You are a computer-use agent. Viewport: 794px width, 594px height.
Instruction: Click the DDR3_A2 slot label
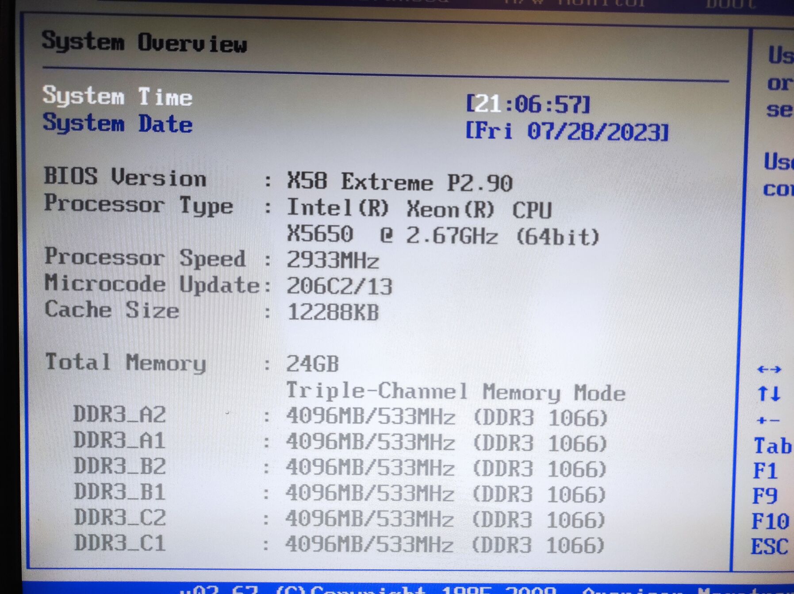(x=119, y=415)
